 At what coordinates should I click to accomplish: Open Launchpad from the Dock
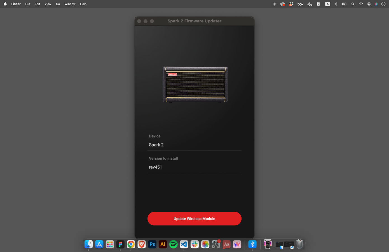click(110, 244)
